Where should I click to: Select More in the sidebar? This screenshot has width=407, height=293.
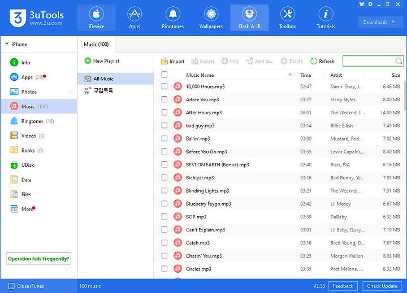[x=39, y=209]
